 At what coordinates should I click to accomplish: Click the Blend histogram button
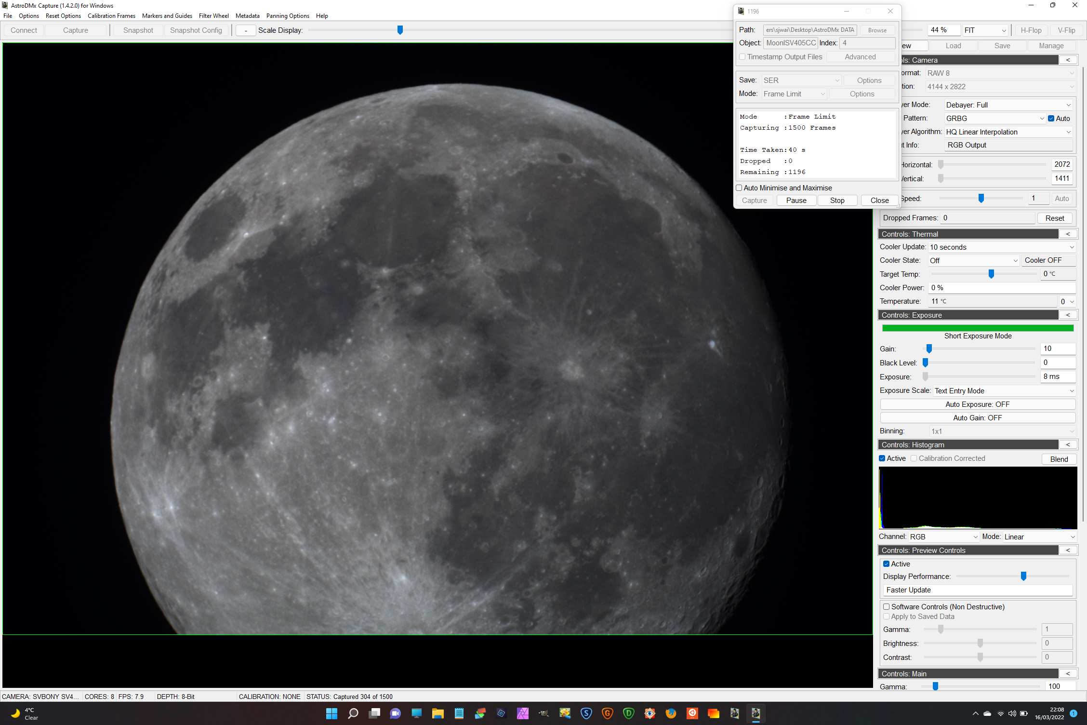[1059, 459]
